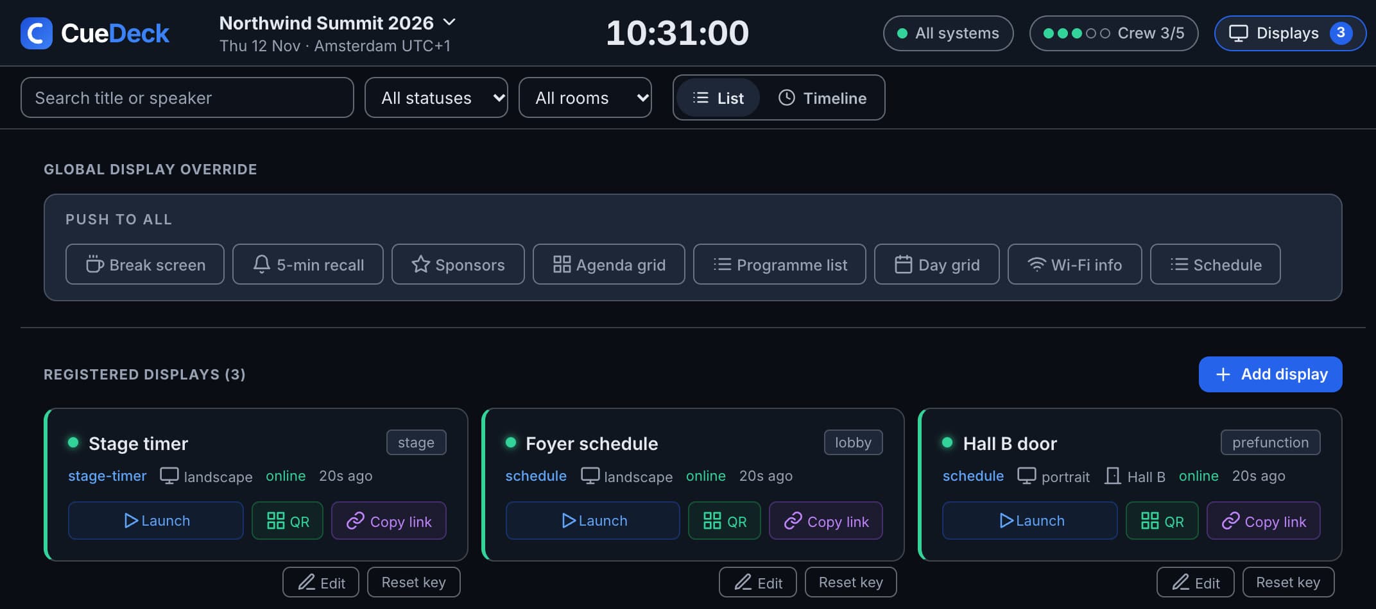Focus the Search title or speaker field
The width and height of the screenshot is (1376, 609).
(187, 97)
